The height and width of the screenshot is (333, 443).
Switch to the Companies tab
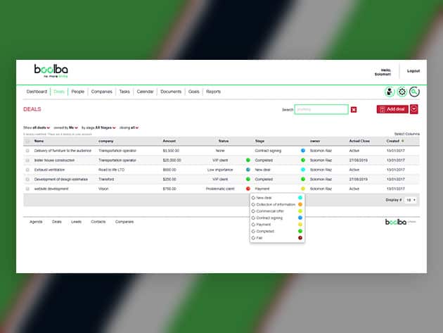[x=102, y=92]
